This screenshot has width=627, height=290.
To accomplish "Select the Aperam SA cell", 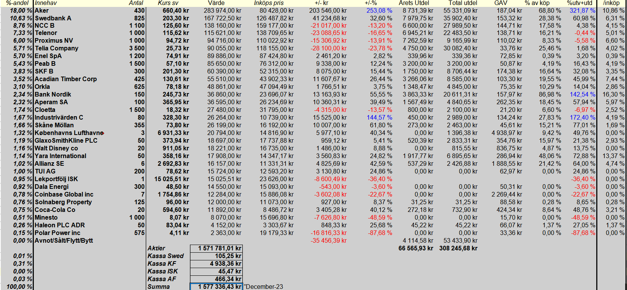I will pos(51,102).
